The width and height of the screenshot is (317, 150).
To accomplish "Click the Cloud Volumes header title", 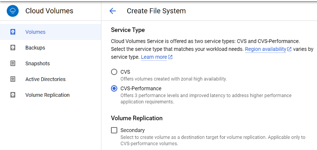I will tap(49, 11).
